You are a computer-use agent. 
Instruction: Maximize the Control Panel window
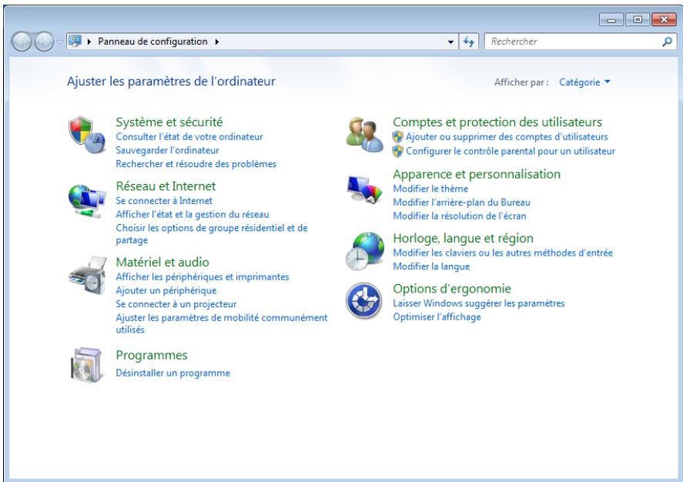pyautogui.click(x=638, y=19)
